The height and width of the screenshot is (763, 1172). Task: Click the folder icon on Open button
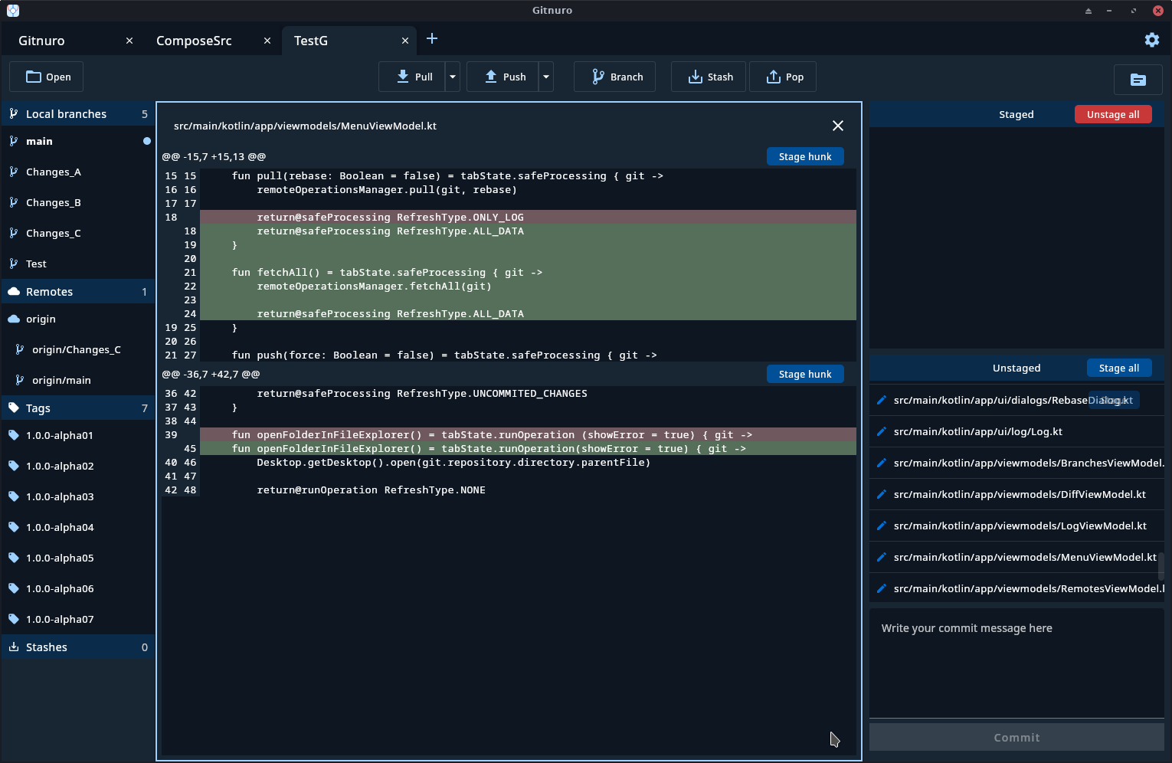click(x=34, y=77)
